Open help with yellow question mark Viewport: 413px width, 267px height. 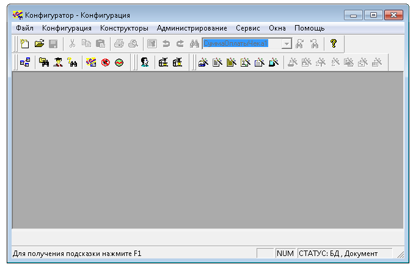[334, 44]
